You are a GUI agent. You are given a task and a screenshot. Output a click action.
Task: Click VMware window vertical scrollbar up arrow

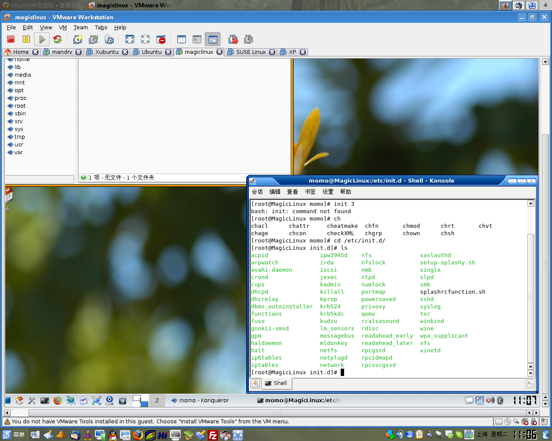(546, 62)
